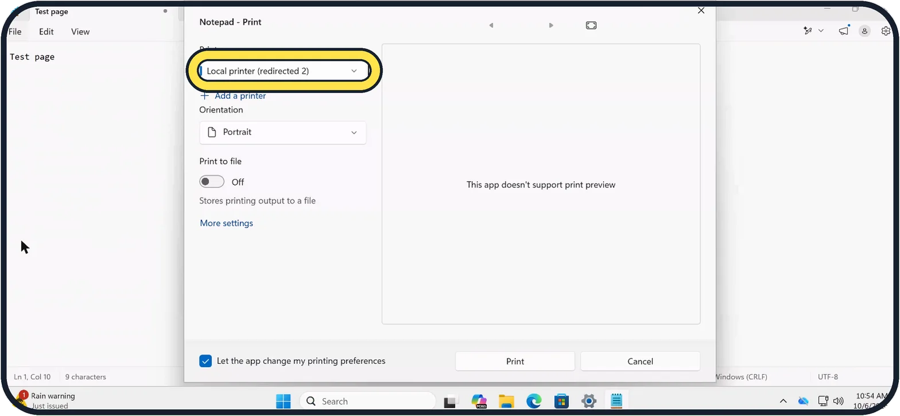Open the OneDrive tray icon
Screen dimensions: 900x416
point(803,401)
